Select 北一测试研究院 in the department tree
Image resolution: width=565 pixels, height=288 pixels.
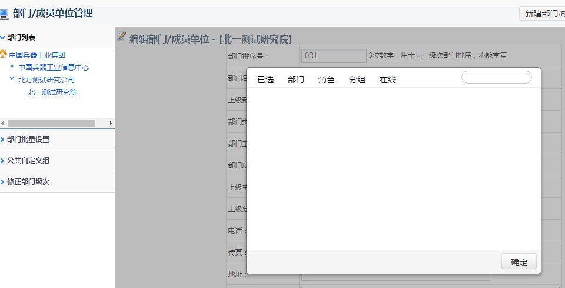(52, 92)
